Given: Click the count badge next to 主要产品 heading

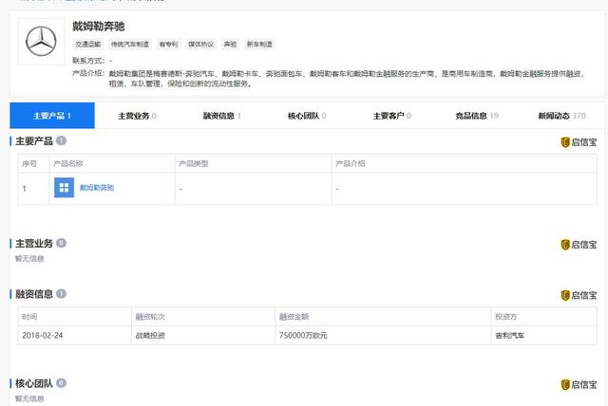Looking at the screenshot, I should coord(61,140).
